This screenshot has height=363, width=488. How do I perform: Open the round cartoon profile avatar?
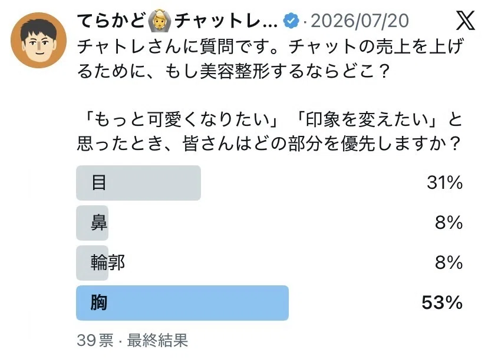[x=38, y=41]
